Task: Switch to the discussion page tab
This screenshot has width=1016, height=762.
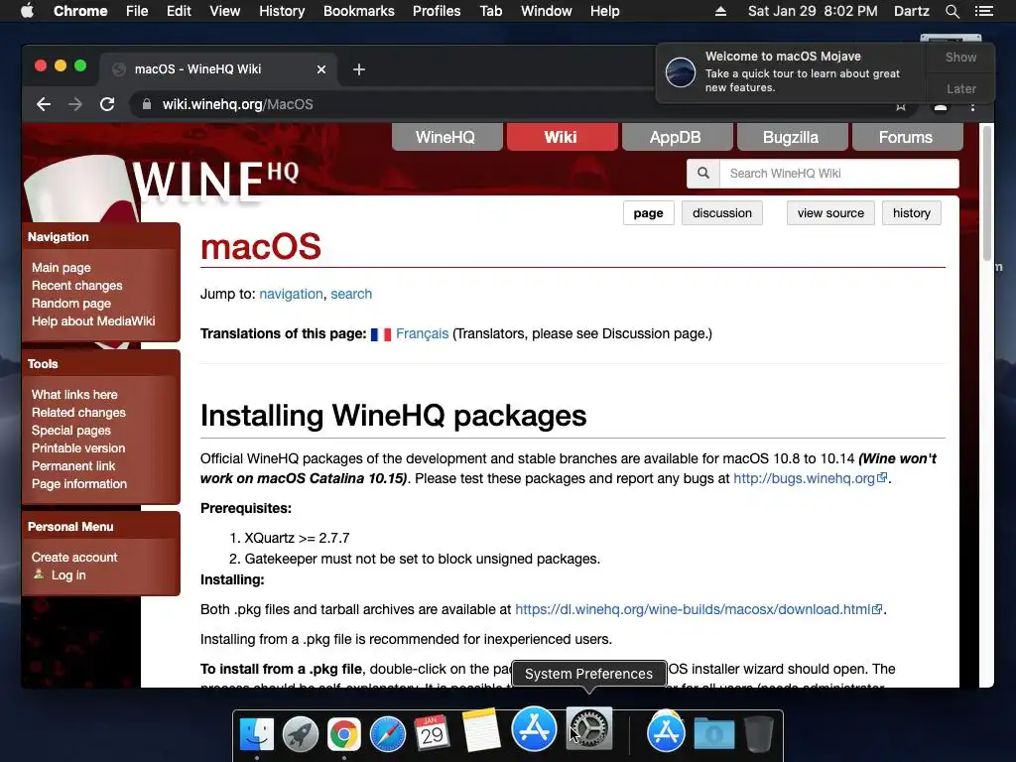Action: (722, 213)
